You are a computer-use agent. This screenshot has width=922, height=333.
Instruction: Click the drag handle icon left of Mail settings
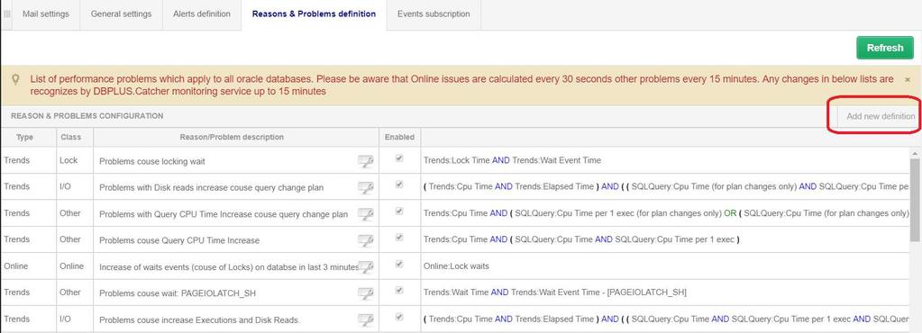tap(7, 14)
